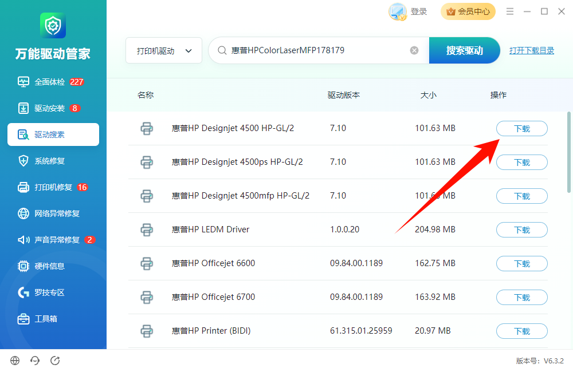Expand the 打印机驱动 category dropdown
The width and height of the screenshot is (573, 372).
[164, 50]
